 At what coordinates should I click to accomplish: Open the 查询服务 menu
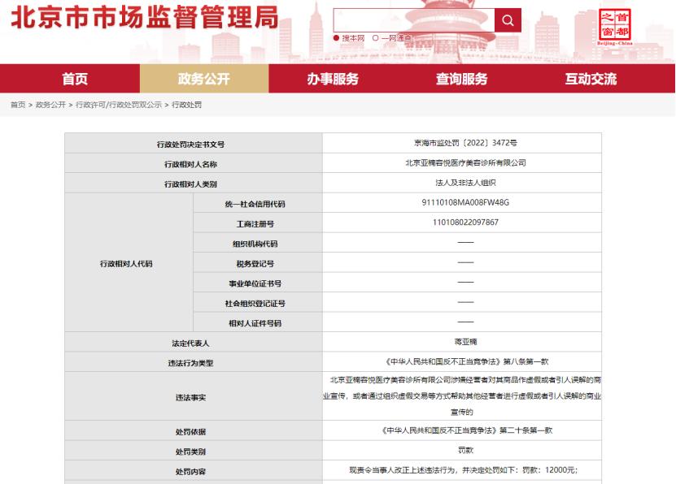pyautogui.click(x=460, y=79)
